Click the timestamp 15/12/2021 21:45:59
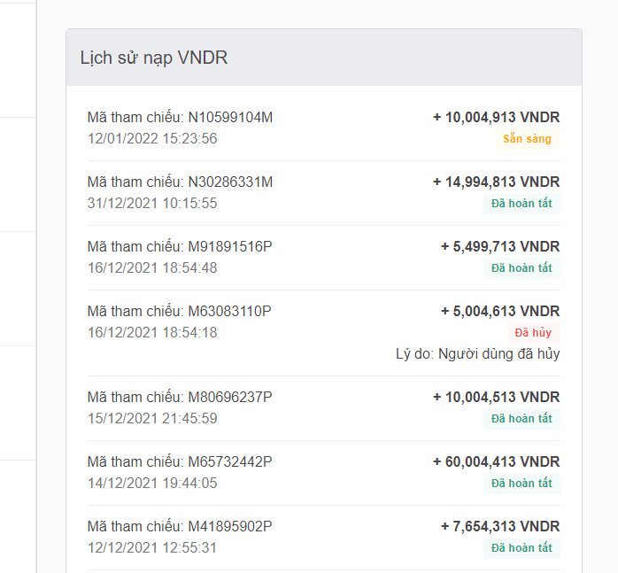The width and height of the screenshot is (618, 573). point(152,418)
